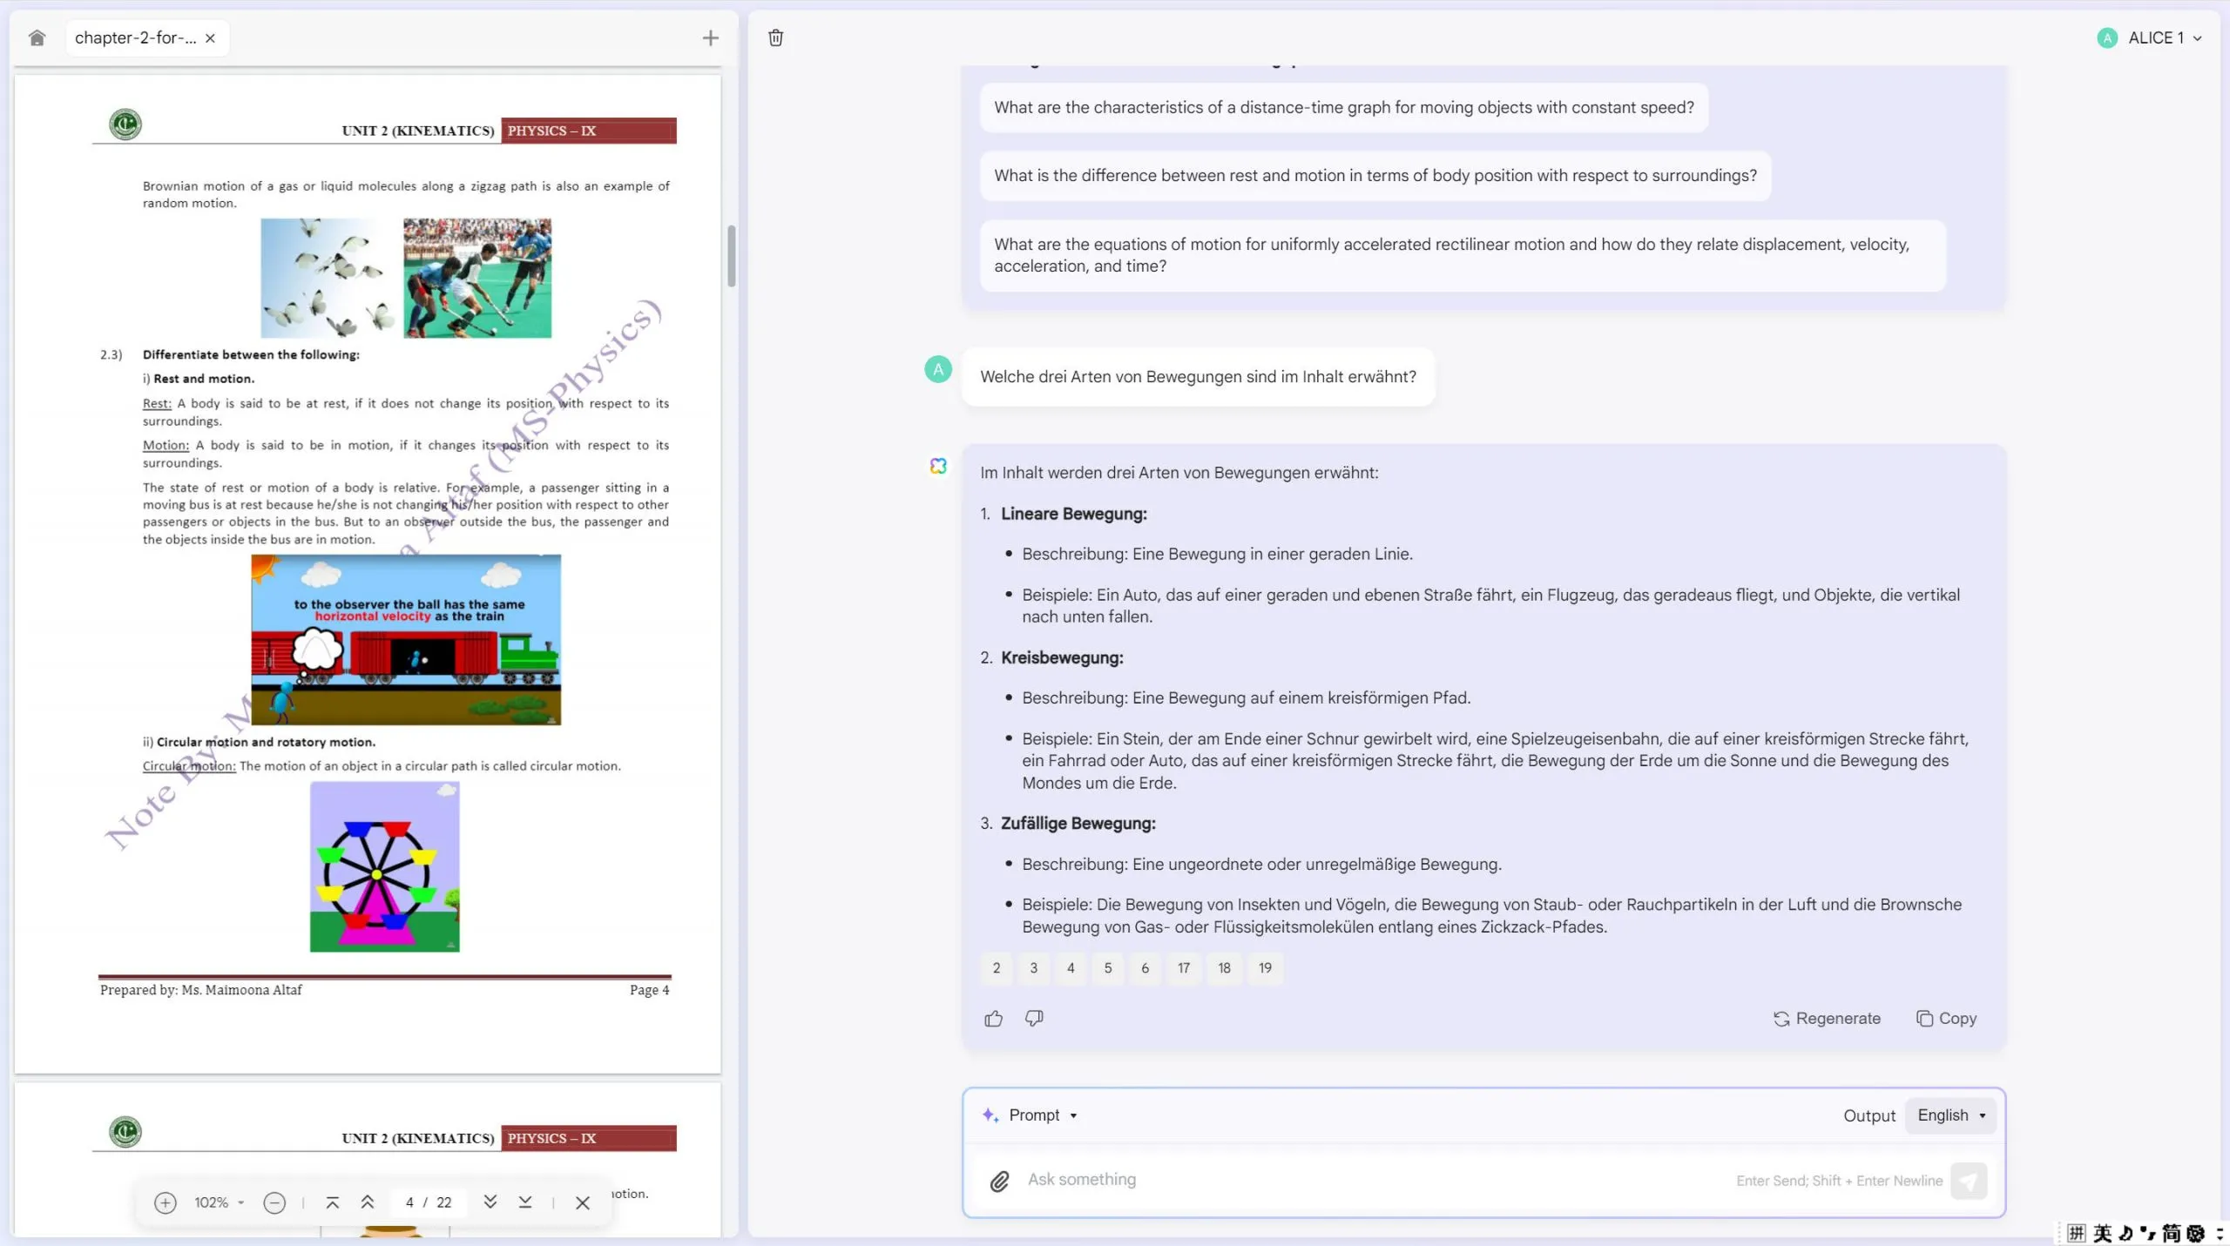This screenshot has height=1246, width=2230.
Task: Click the trash icon to clear chat
Action: pos(774,37)
